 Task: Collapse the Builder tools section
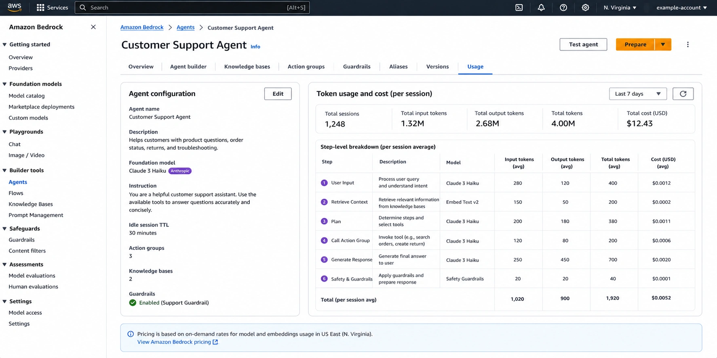[x=4, y=170]
